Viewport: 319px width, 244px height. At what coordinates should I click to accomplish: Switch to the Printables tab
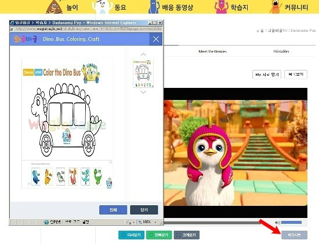(x=281, y=51)
